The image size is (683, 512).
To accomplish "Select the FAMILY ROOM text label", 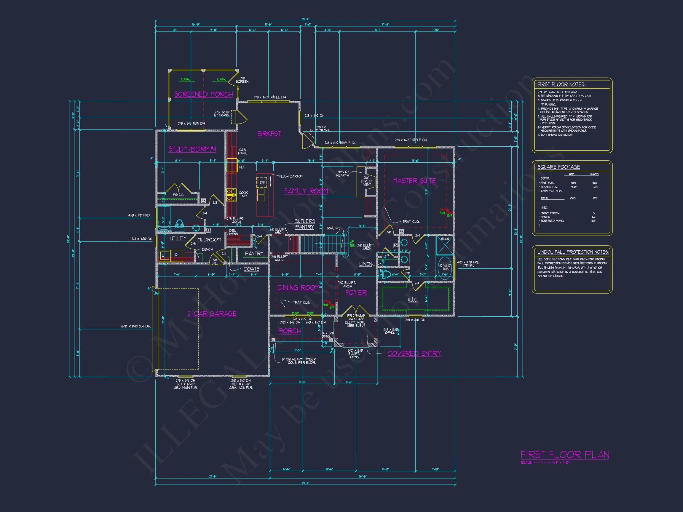I will coord(306,191).
